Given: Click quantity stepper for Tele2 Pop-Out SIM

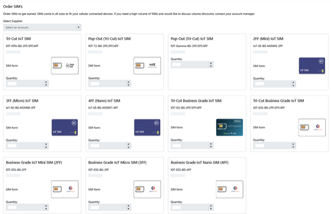Looking at the screenshot, I should pyautogui.click(x=128, y=84).
